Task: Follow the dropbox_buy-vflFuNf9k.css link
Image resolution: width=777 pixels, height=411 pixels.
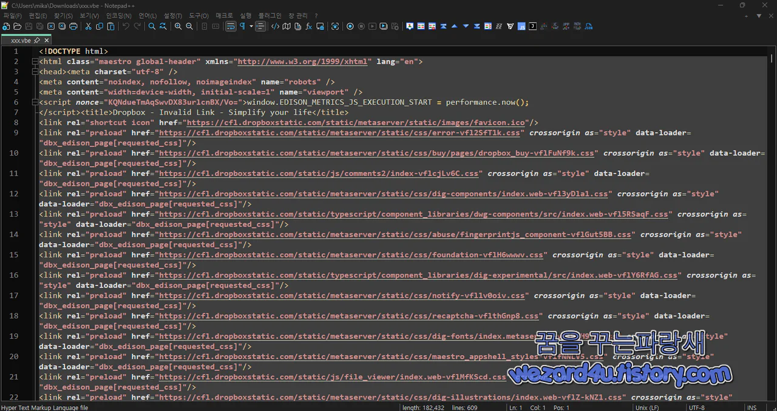Action: point(376,153)
